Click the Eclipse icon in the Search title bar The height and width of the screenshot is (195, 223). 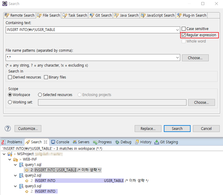coord(5,4)
